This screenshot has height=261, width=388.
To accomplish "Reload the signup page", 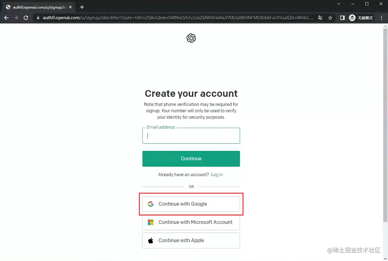I will click(x=26, y=18).
